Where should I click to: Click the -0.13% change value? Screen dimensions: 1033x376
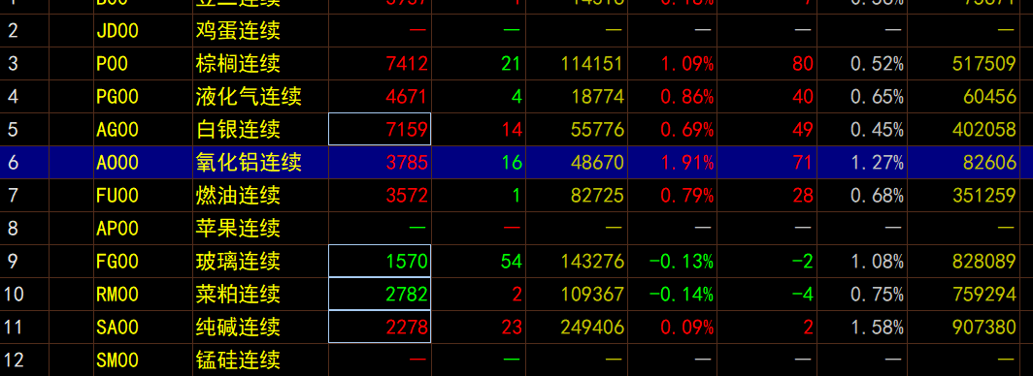[x=682, y=261]
